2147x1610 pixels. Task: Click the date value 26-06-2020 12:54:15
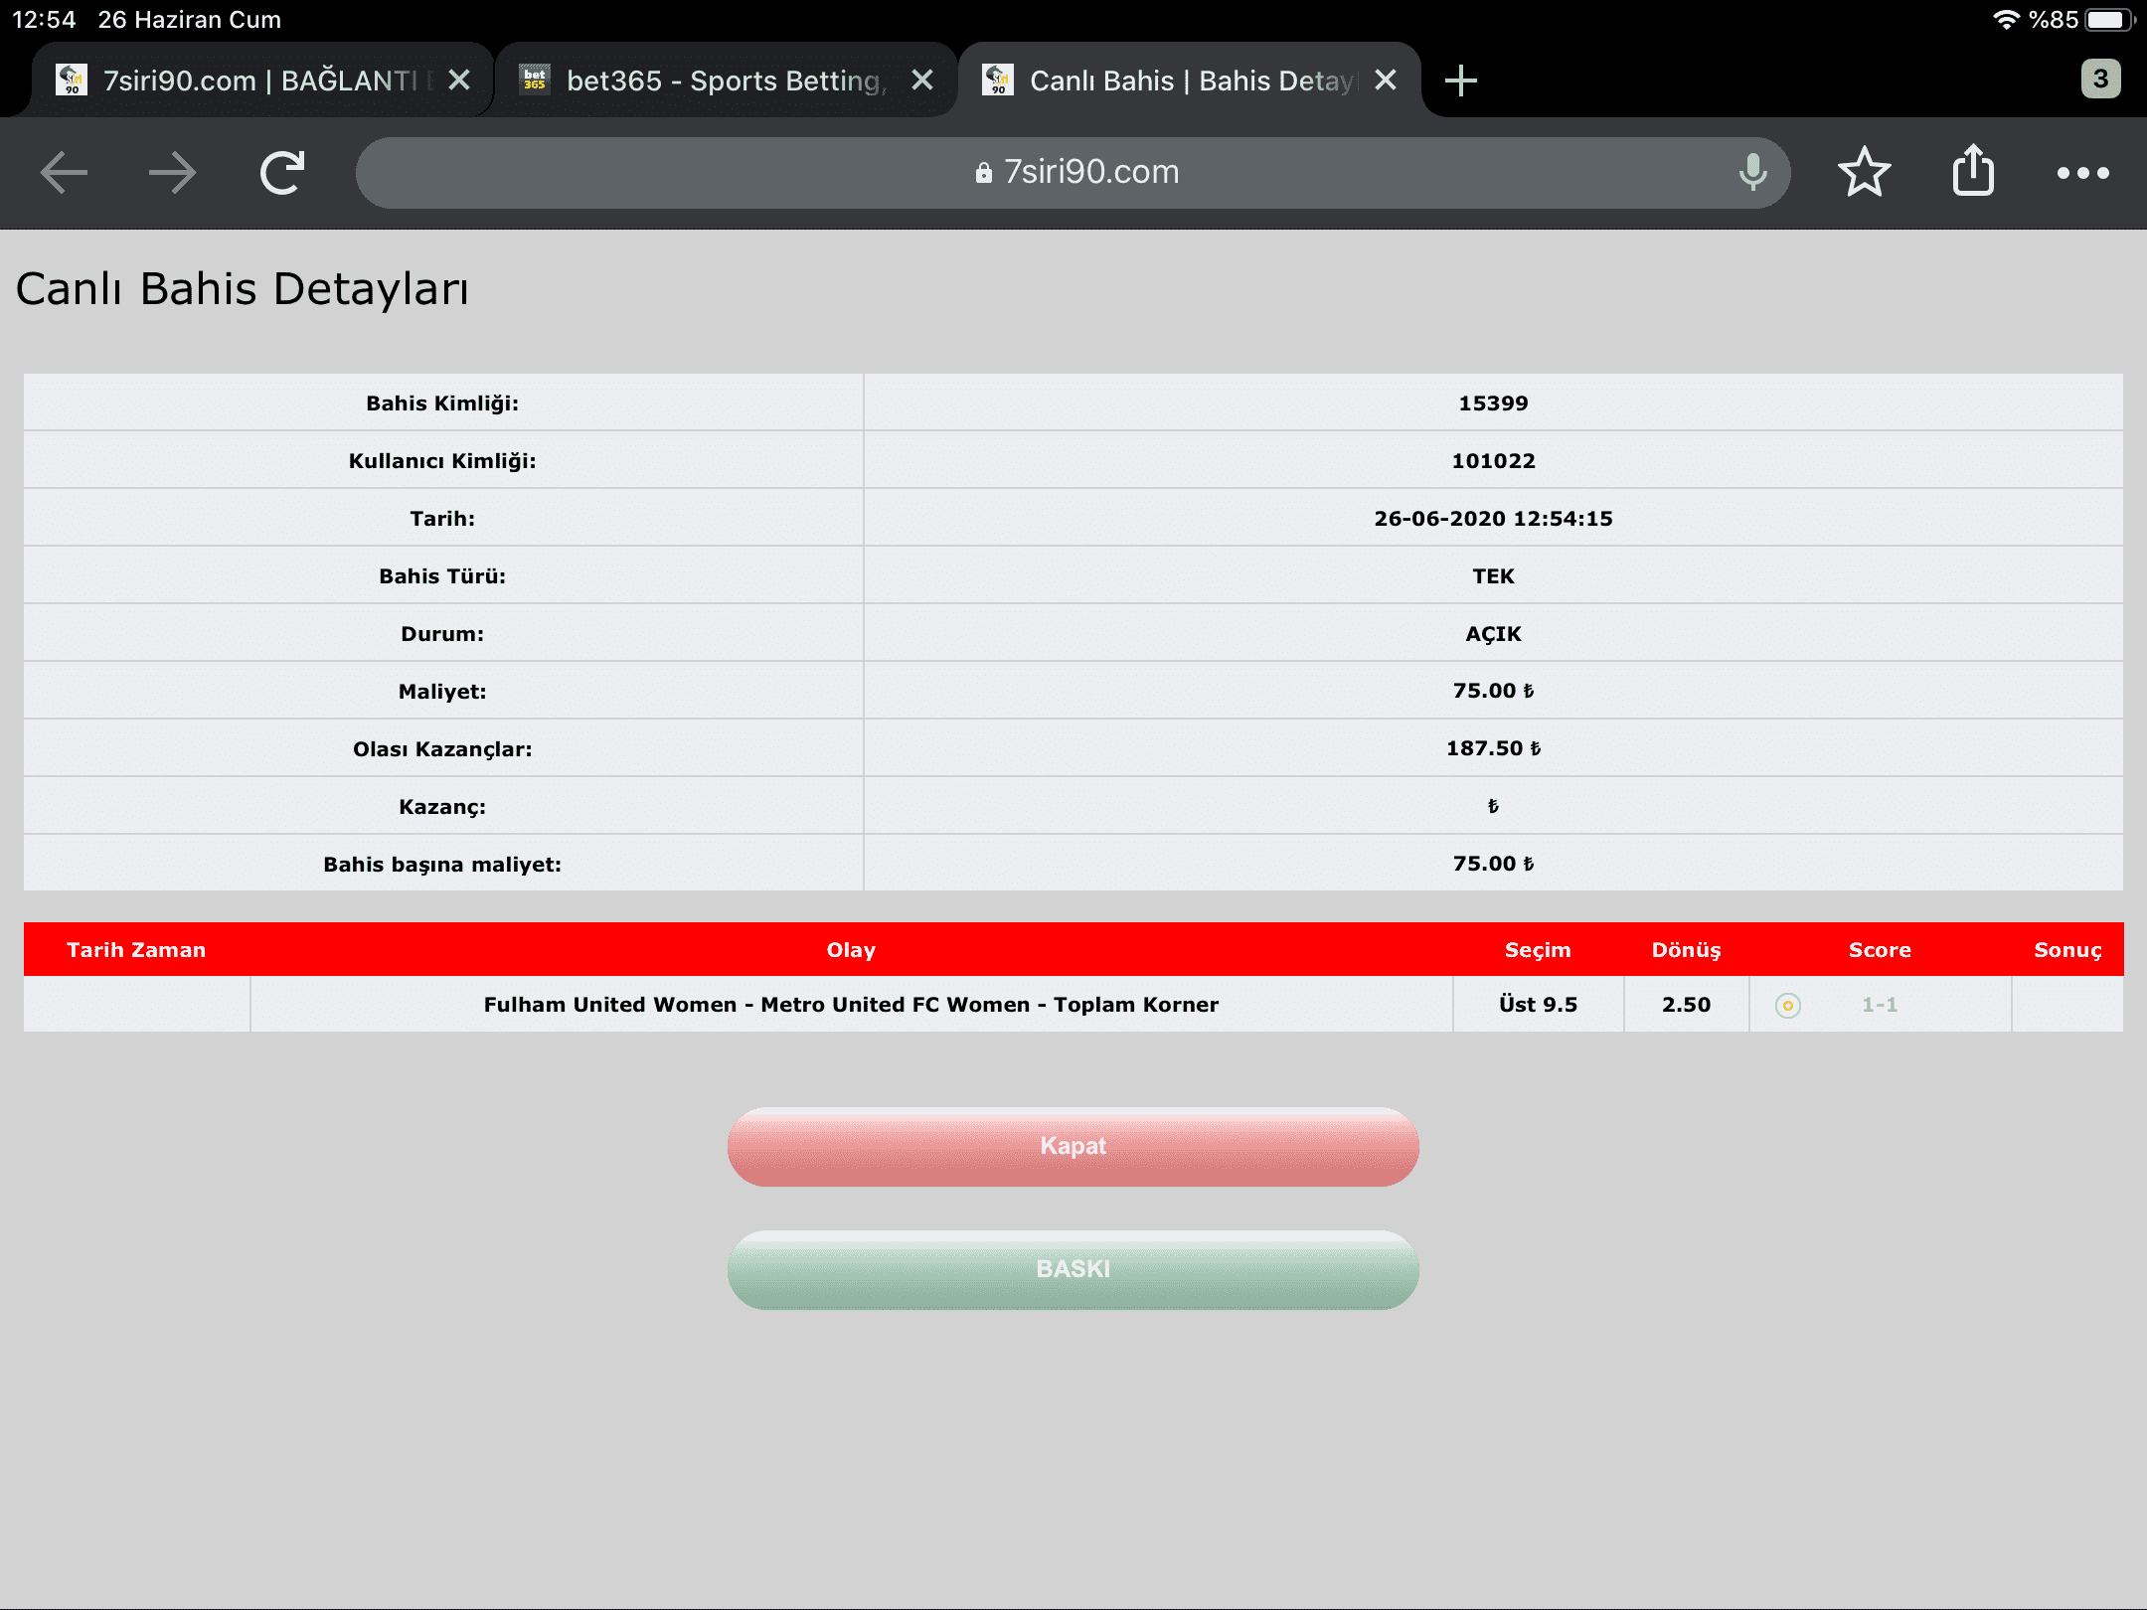[1493, 519]
